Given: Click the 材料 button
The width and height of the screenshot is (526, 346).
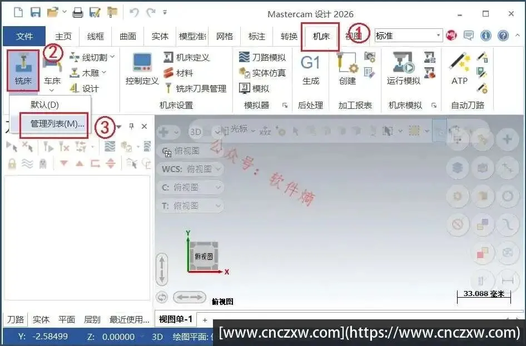Looking at the screenshot, I should tap(178, 73).
